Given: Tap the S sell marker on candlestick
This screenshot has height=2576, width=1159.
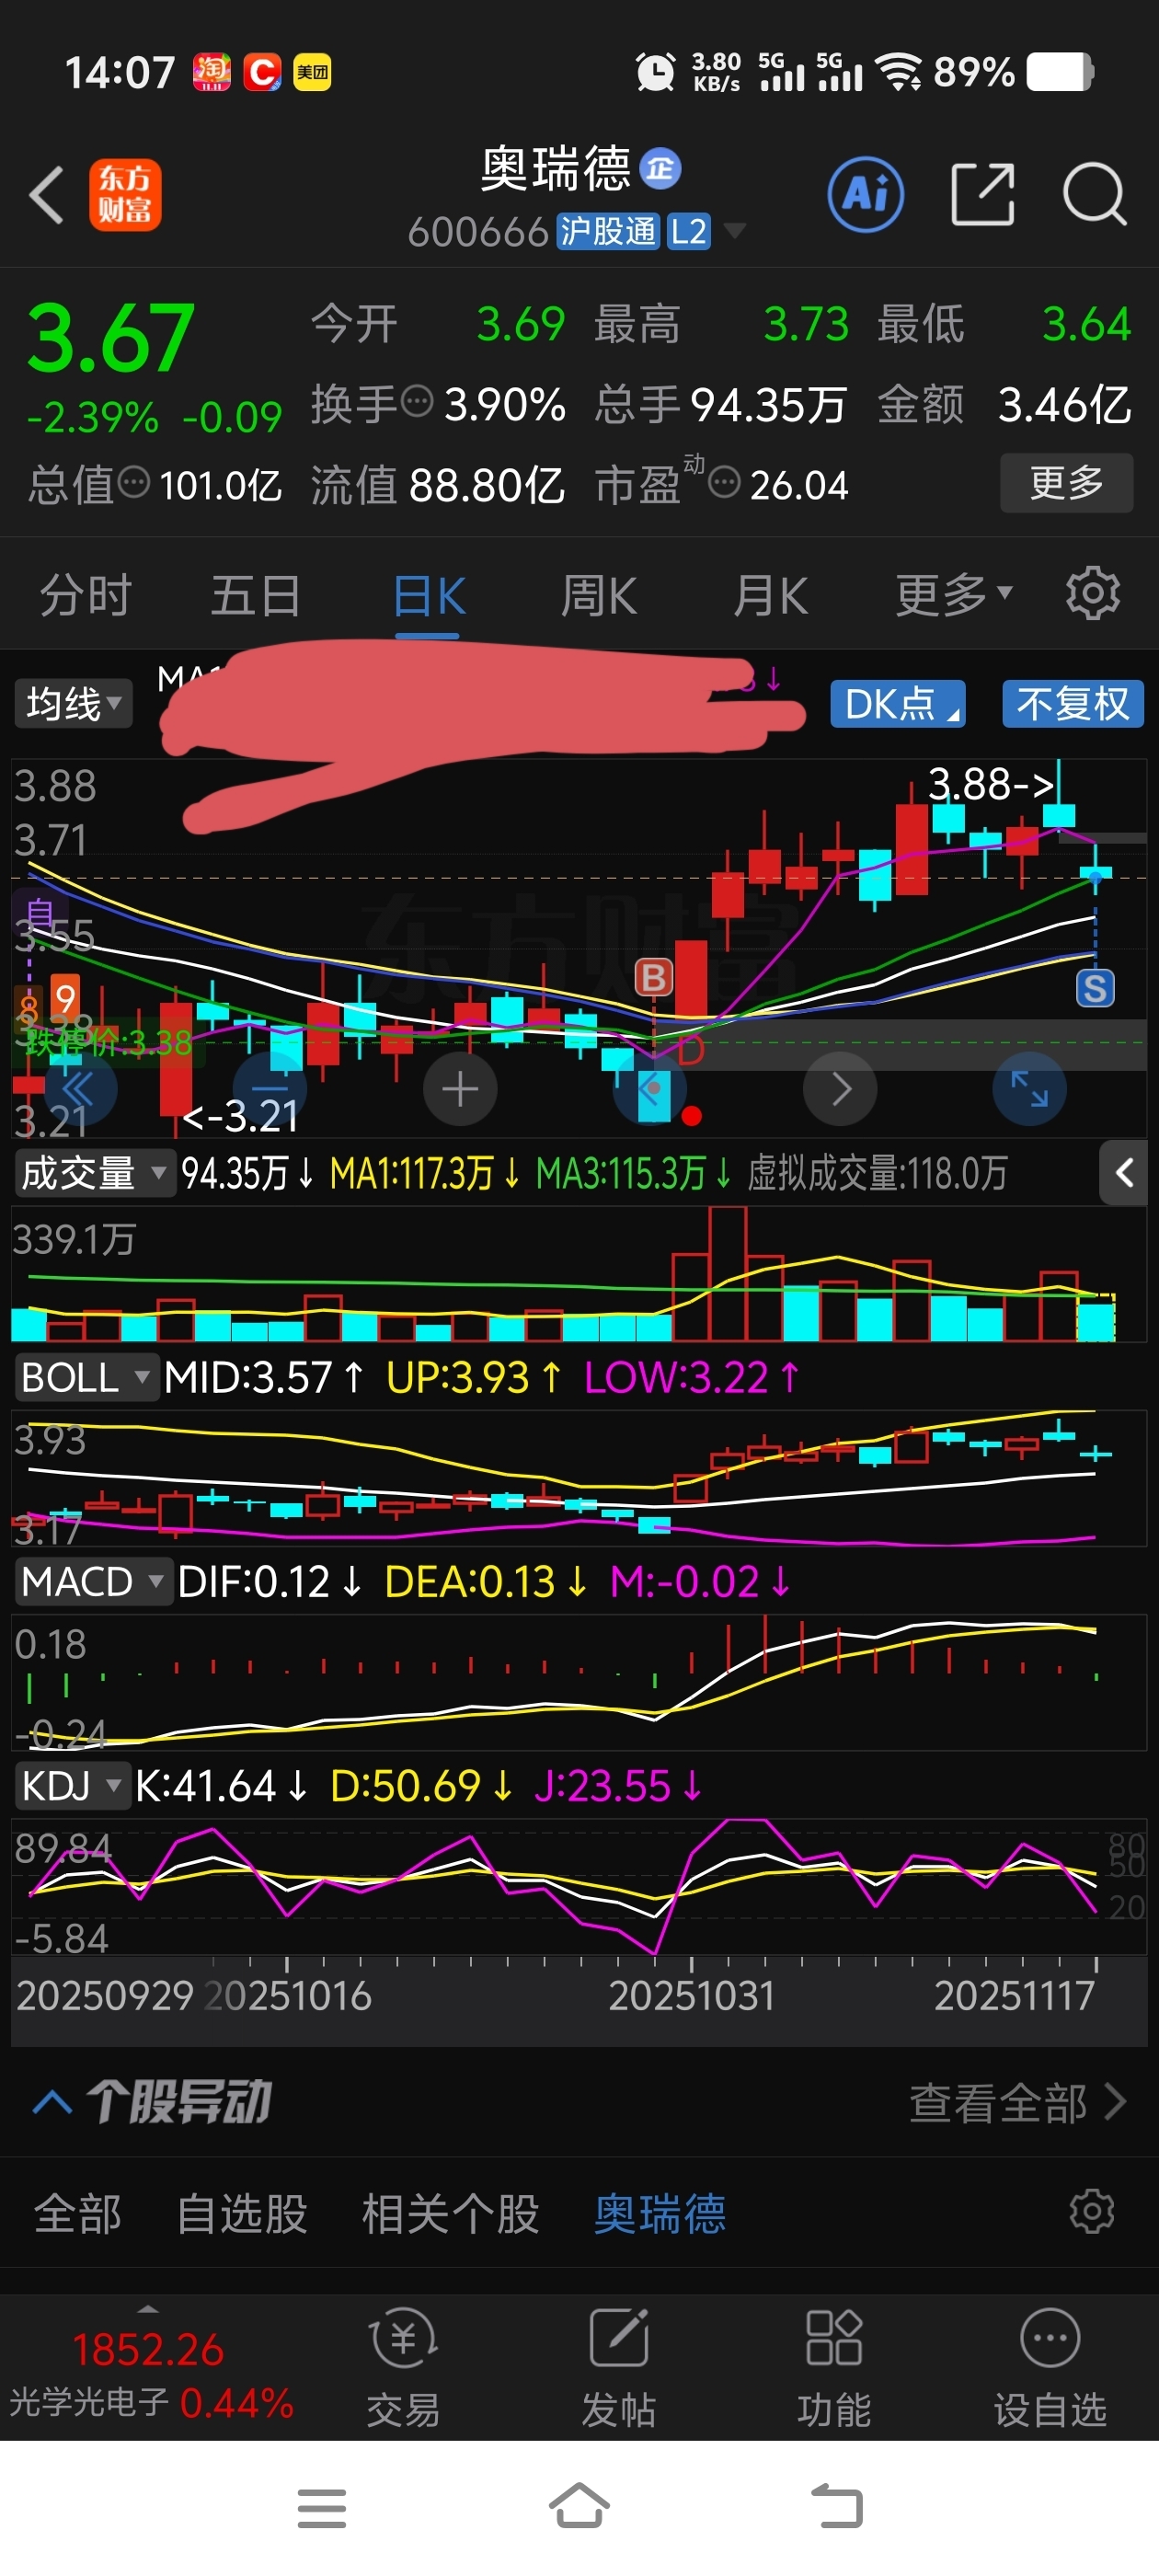Looking at the screenshot, I should pyautogui.click(x=1095, y=988).
